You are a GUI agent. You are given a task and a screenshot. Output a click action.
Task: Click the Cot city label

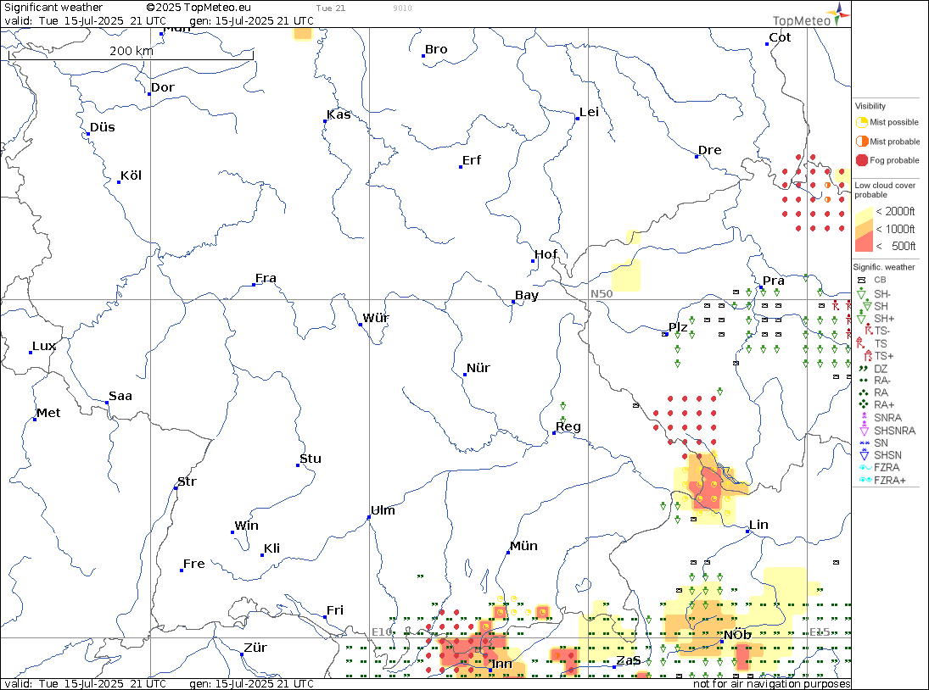click(x=780, y=37)
